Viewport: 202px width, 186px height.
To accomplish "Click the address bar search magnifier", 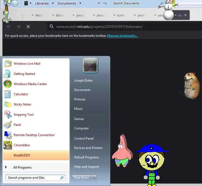I will (x=52, y=27).
